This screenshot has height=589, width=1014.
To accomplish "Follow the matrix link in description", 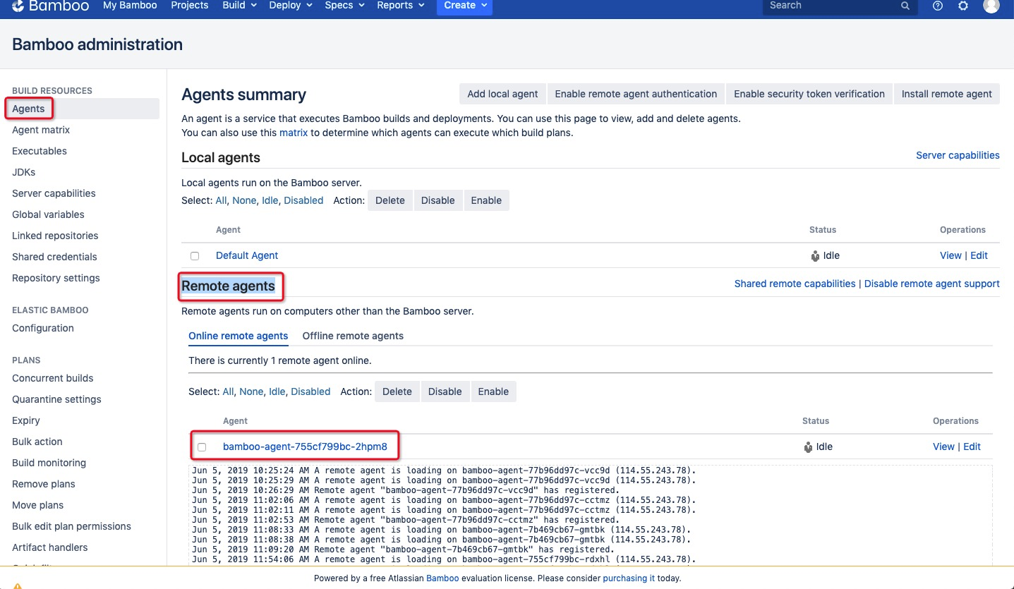I will pos(294,133).
